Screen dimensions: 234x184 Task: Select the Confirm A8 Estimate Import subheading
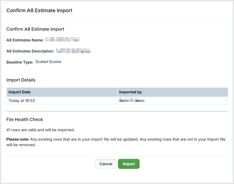35,29
